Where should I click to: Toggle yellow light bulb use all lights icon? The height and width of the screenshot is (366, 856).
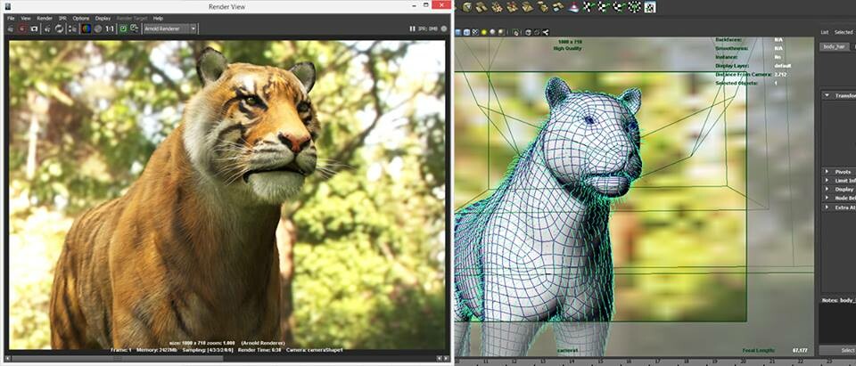(484, 32)
